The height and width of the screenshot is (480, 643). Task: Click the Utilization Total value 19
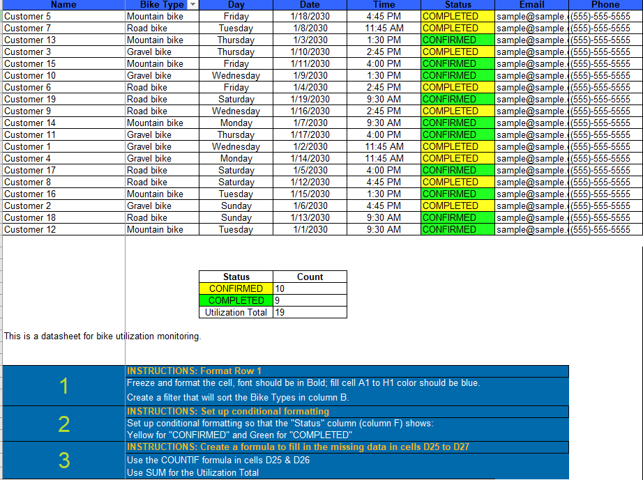pyautogui.click(x=310, y=313)
